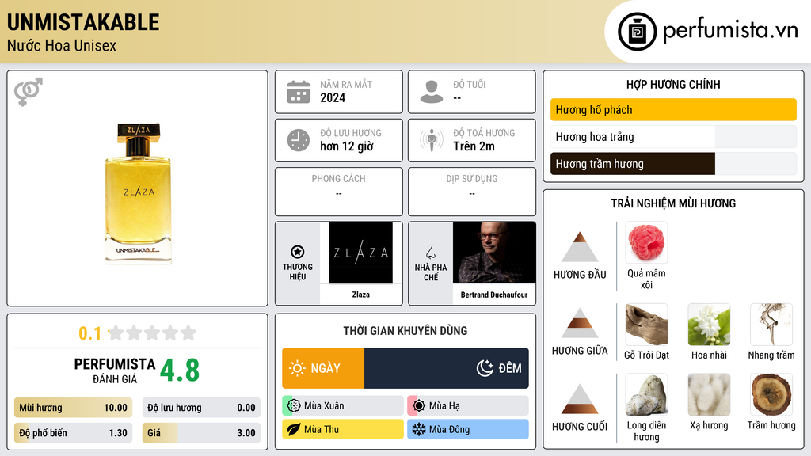Screen dimensions: 811x456
Task: Click the release year 2024 value
Action: [333, 97]
